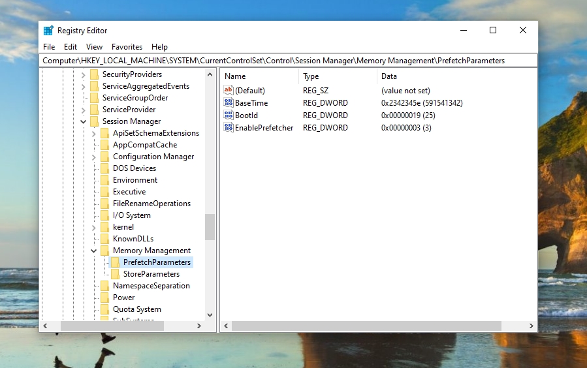Click the Executive folder icon
This screenshot has height=368, width=587.
point(105,192)
